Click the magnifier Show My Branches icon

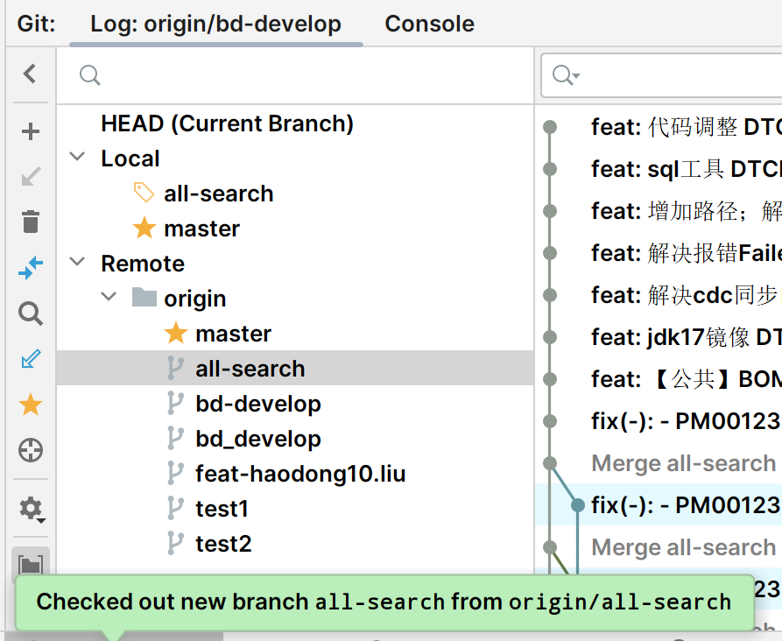(x=31, y=313)
